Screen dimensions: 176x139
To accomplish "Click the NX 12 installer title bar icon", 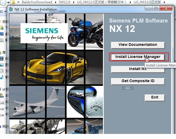I will coord(11,9).
